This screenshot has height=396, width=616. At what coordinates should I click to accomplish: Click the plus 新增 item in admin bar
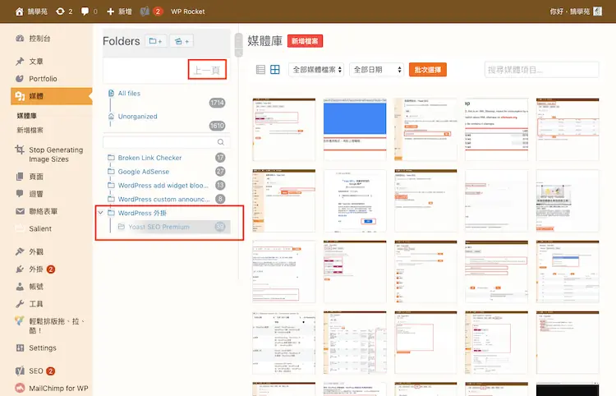tap(119, 12)
